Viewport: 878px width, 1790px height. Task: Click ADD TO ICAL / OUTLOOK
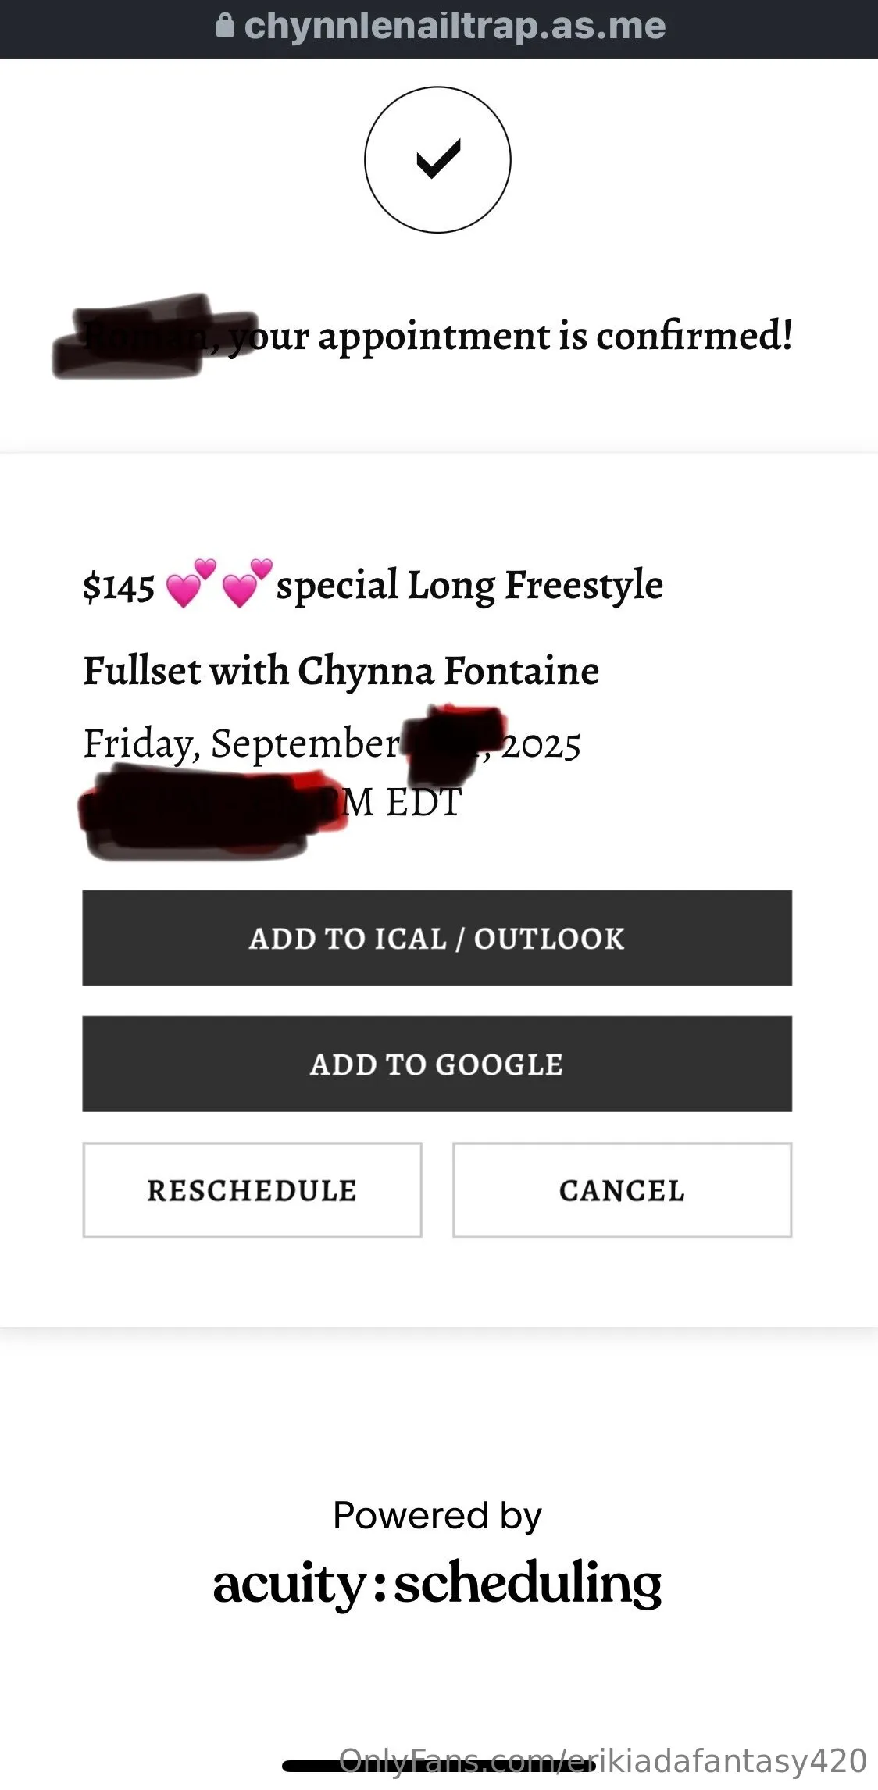coord(437,940)
